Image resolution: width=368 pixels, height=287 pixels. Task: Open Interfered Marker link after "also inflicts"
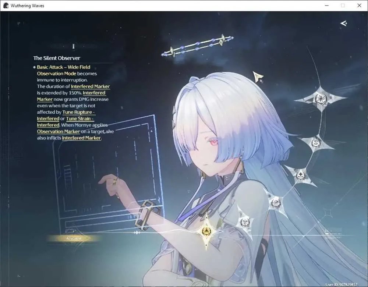(x=81, y=138)
